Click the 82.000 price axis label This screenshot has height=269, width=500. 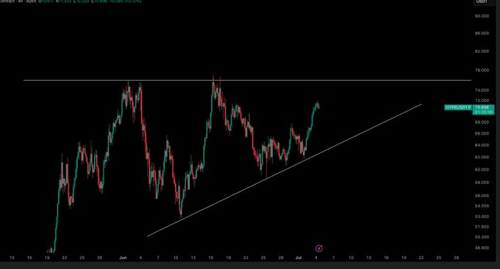[482, 51]
